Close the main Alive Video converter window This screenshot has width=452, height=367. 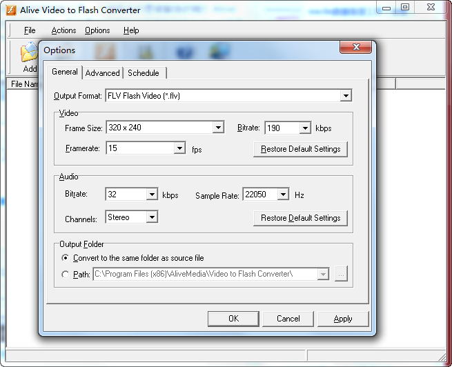(431, 7)
